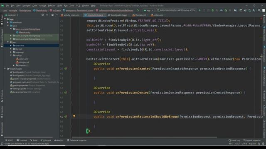Open the File menu

(x=7, y=5)
